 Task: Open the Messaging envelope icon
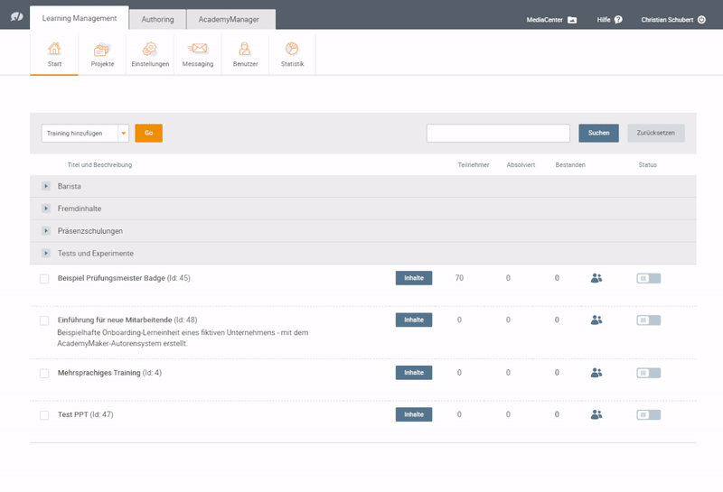point(198,49)
